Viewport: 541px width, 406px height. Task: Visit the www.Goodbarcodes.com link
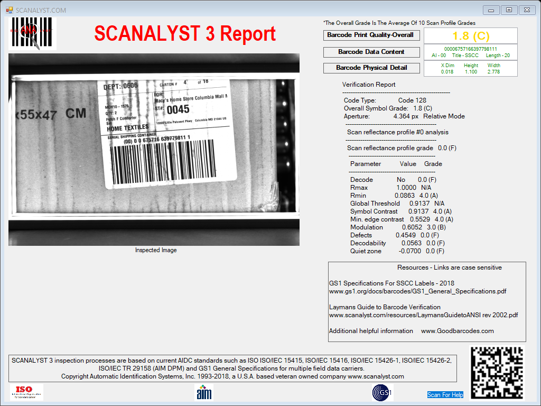tap(457, 331)
